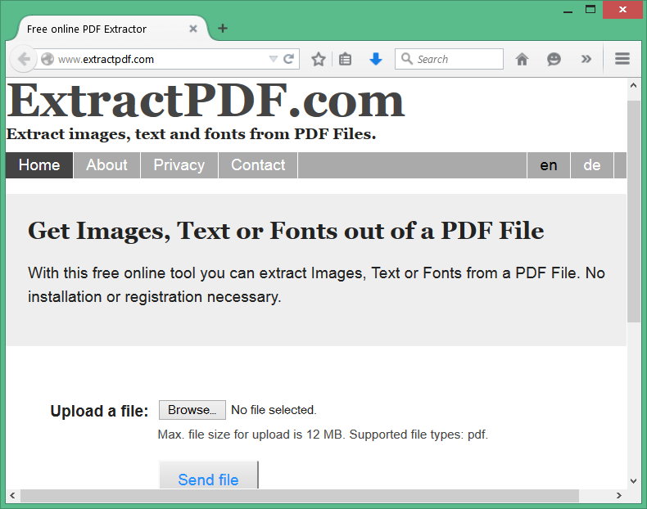Click the horizontal scrollbar thumb
The width and height of the screenshot is (647, 509).
[x=300, y=495]
